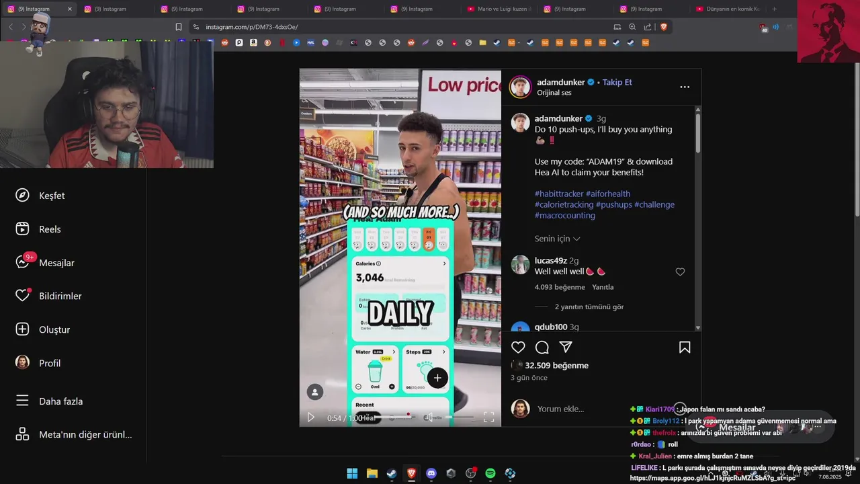Open Daha fazla hamburger menu
860x484 pixels.
point(22,401)
